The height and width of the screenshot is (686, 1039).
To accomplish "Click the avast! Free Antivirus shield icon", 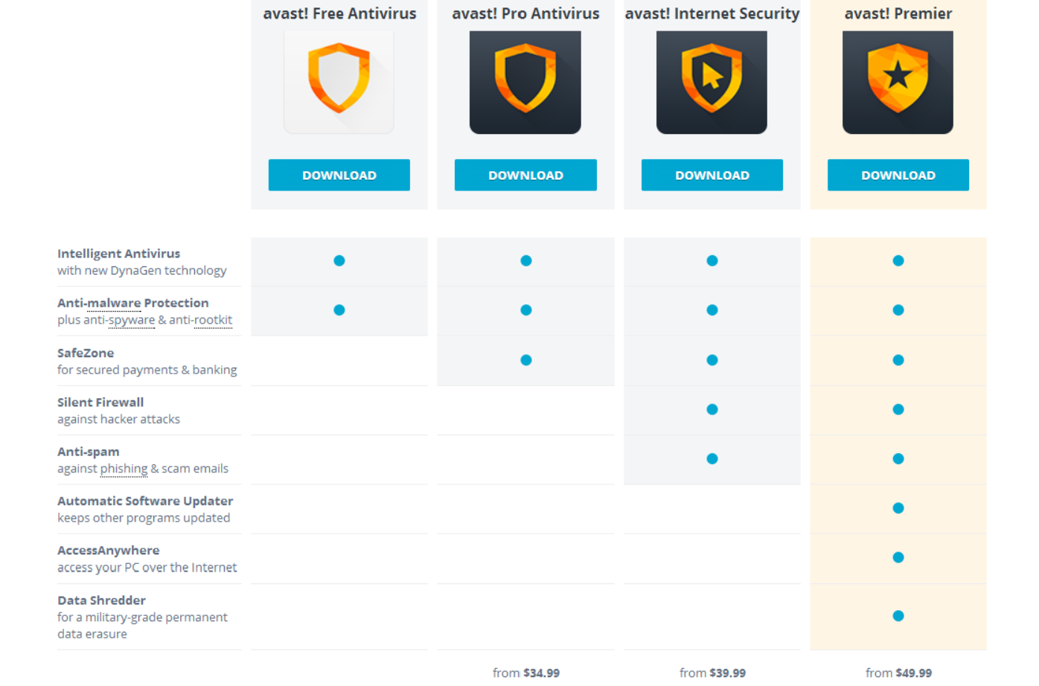I will pos(339,82).
